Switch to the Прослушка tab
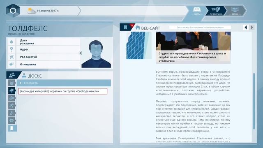This screenshot has height=148, width=263. click(x=216, y=11)
